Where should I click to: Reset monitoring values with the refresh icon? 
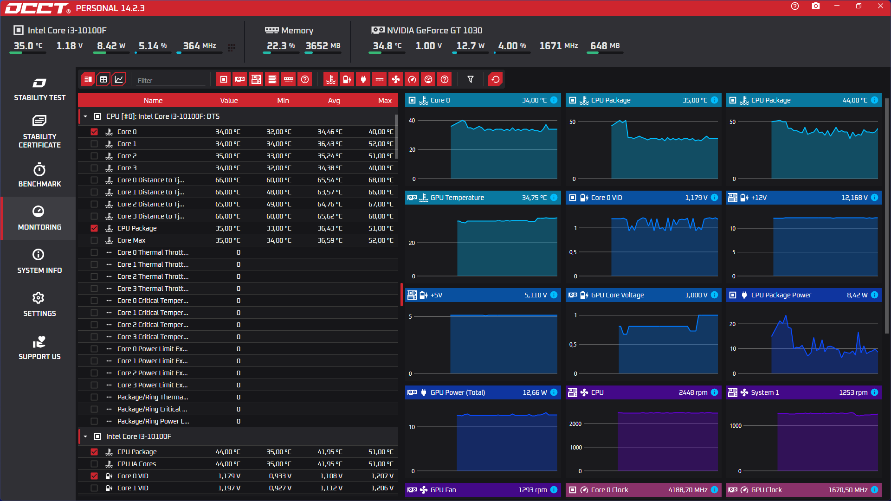click(x=496, y=79)
